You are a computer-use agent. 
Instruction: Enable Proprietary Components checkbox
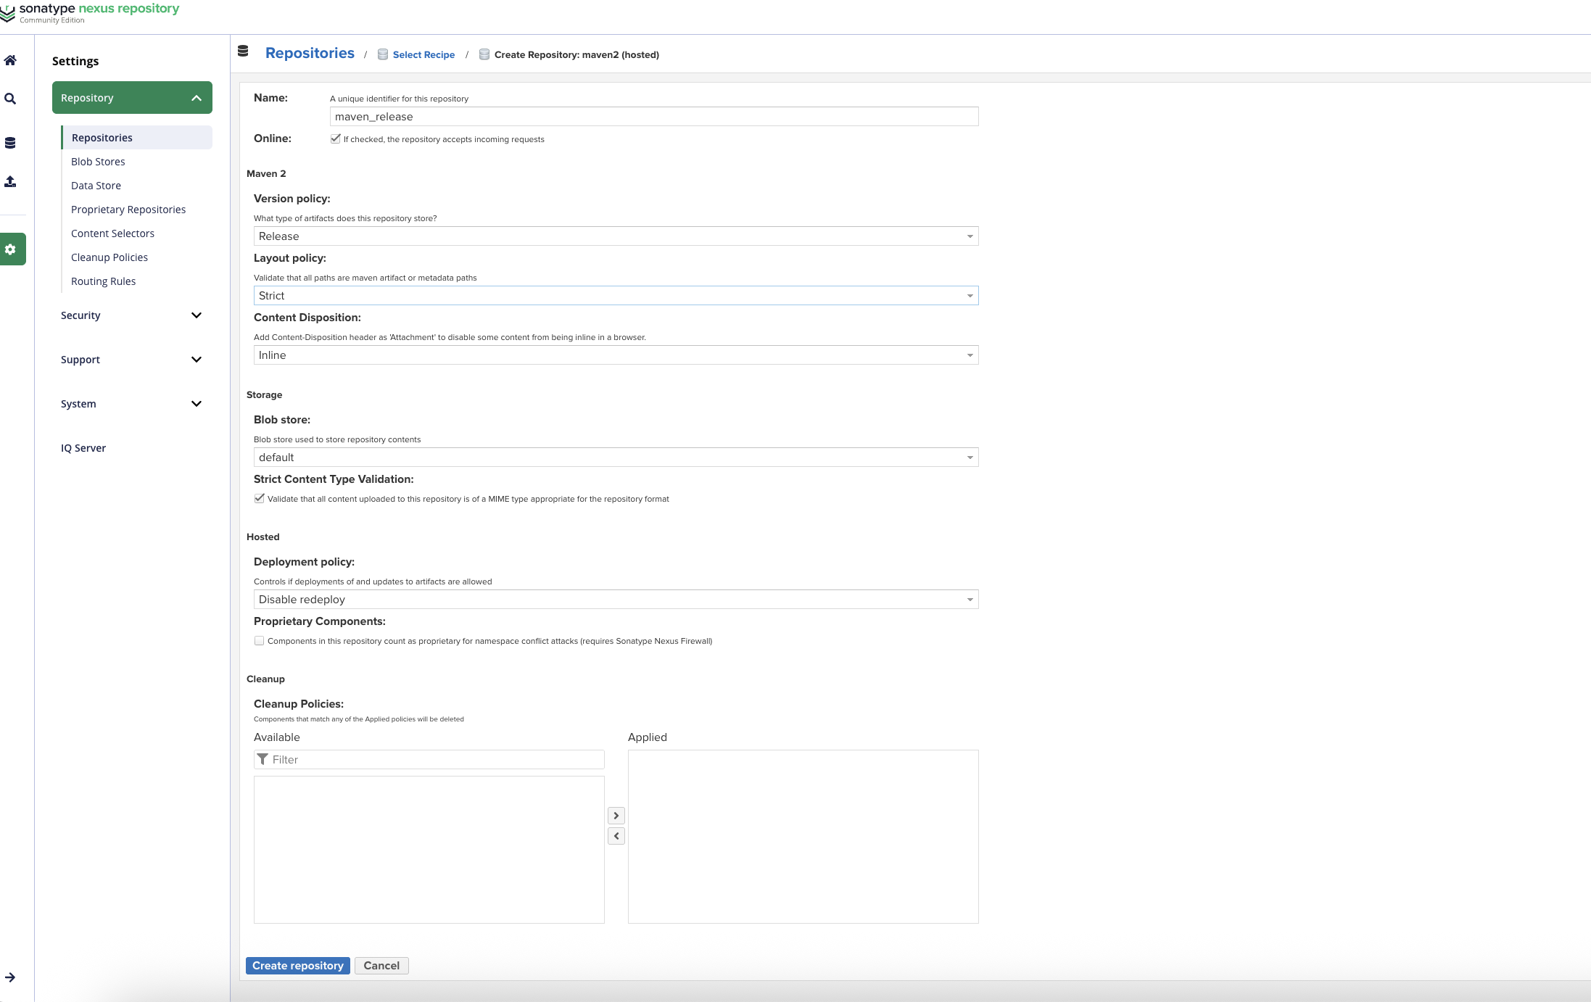click(259, 640)
